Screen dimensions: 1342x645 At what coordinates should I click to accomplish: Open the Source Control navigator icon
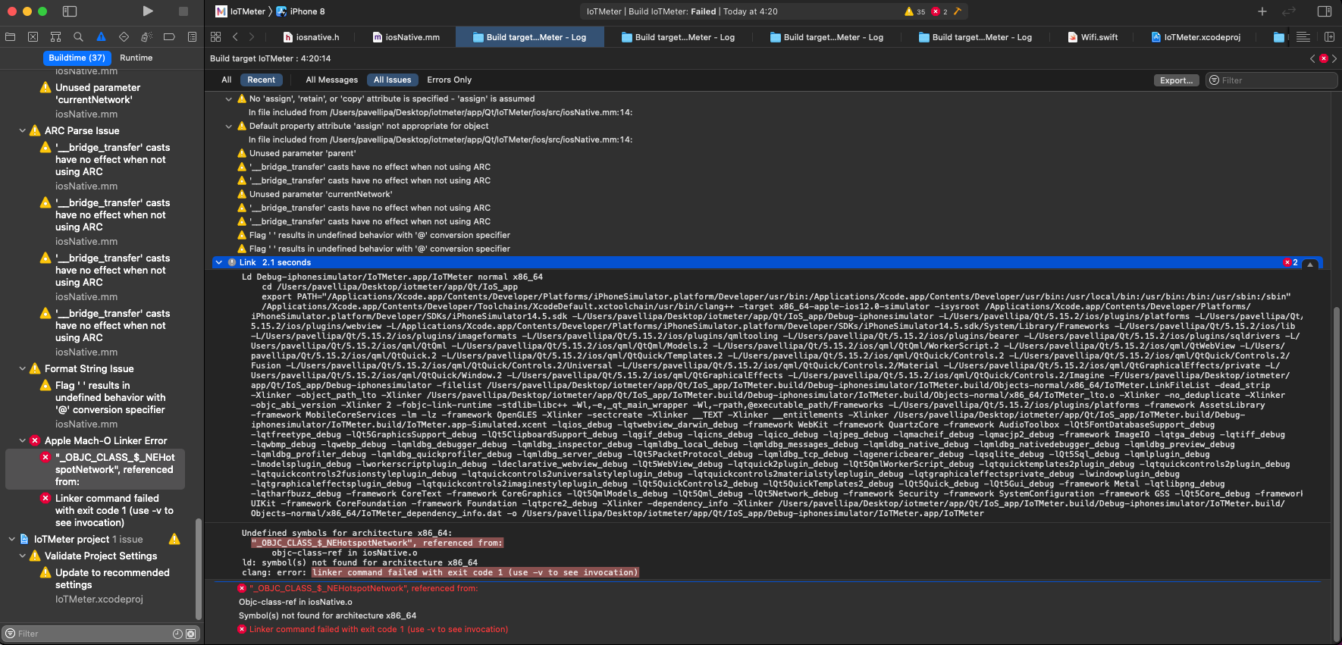[33, 37]
